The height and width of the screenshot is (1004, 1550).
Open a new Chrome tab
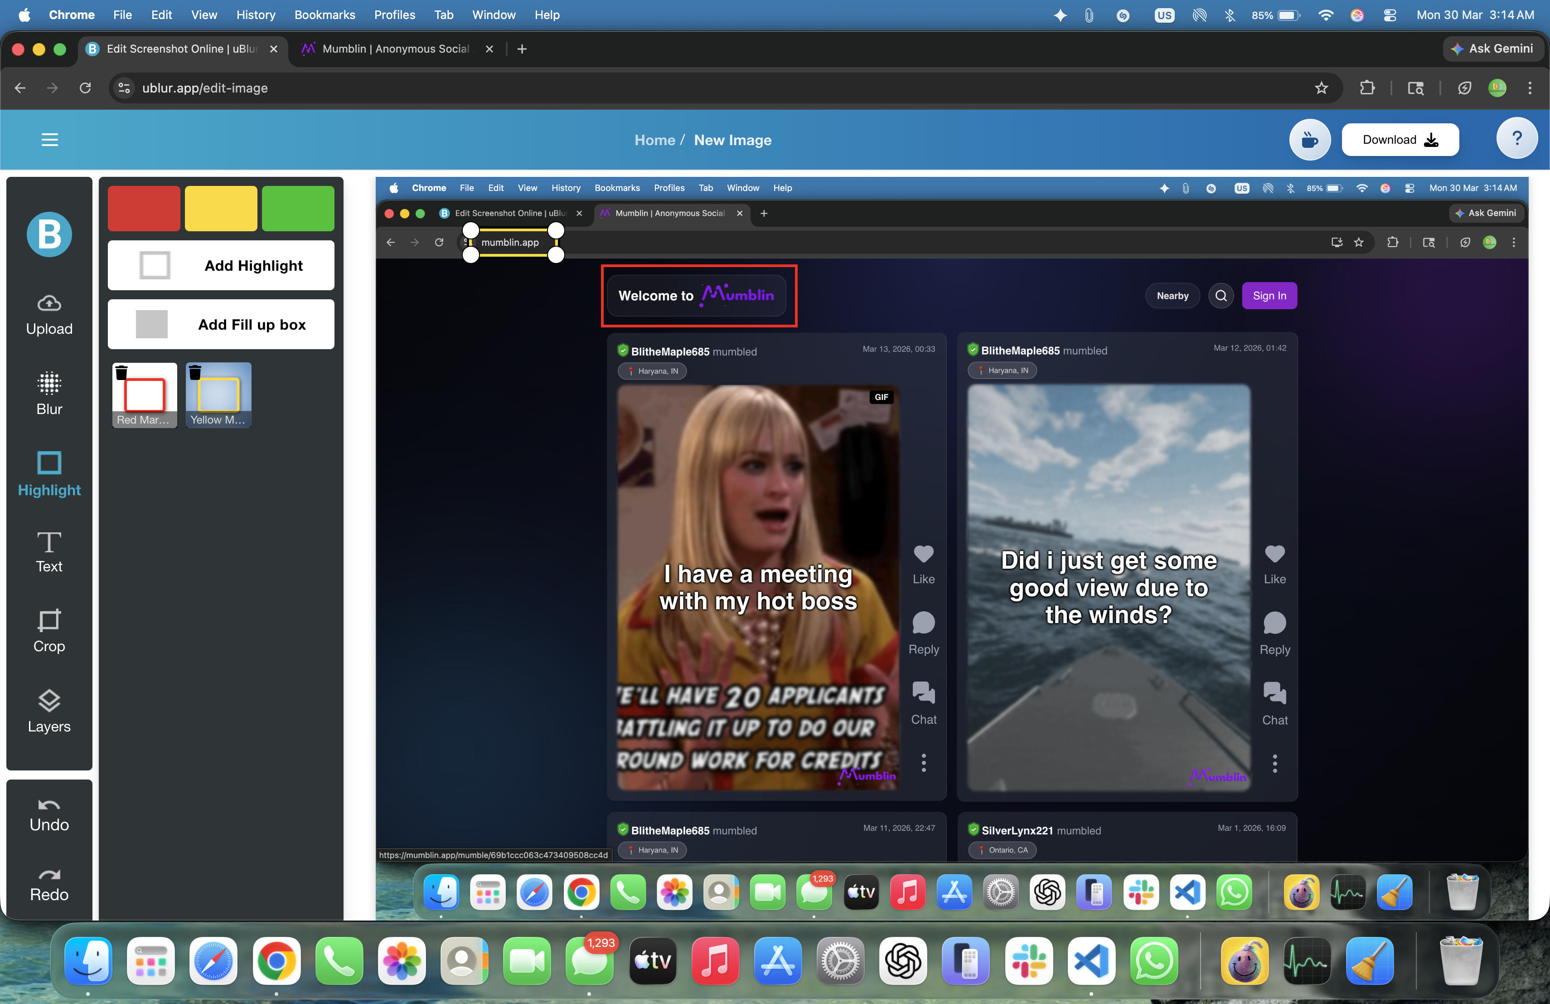point(522,49)
